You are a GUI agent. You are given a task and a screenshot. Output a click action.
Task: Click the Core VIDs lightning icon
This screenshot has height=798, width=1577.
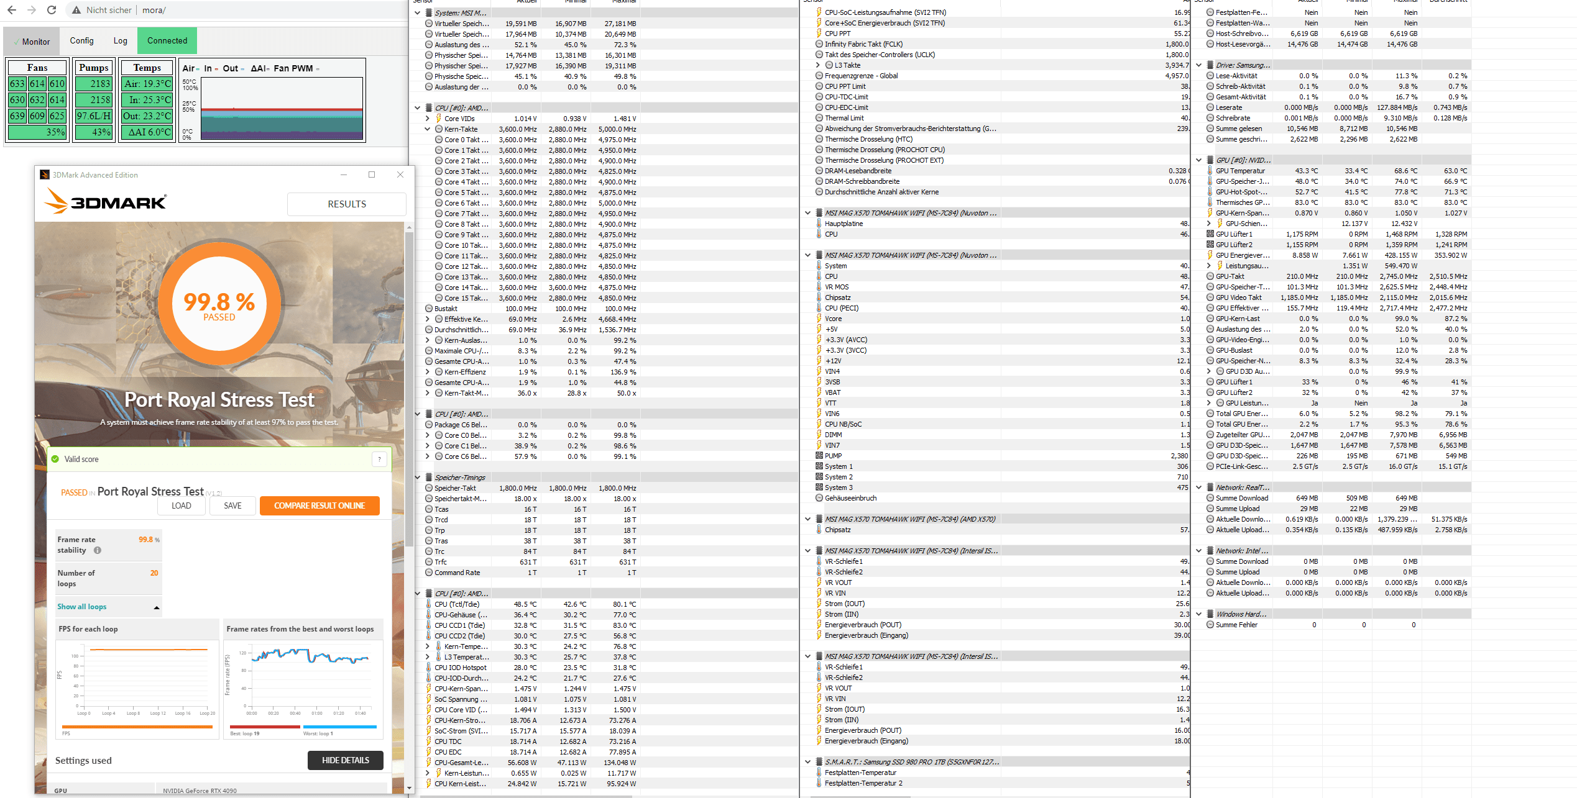coord(438,119)
